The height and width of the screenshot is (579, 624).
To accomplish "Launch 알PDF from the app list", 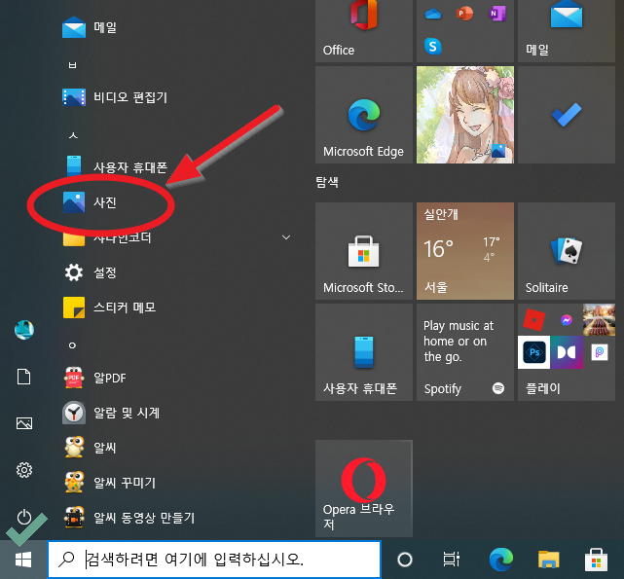I will pyautogui.click(x=94, y=378).
